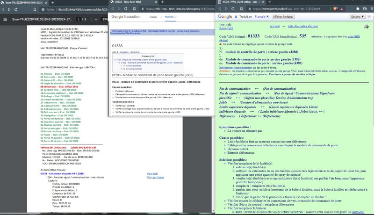Click the scrollbar down arrow of the PDF window

[x=213, y=211]
